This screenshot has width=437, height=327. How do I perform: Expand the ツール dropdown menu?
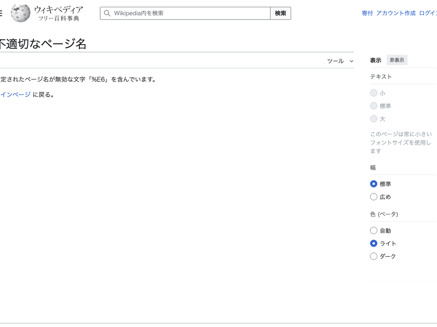[335, 61]
